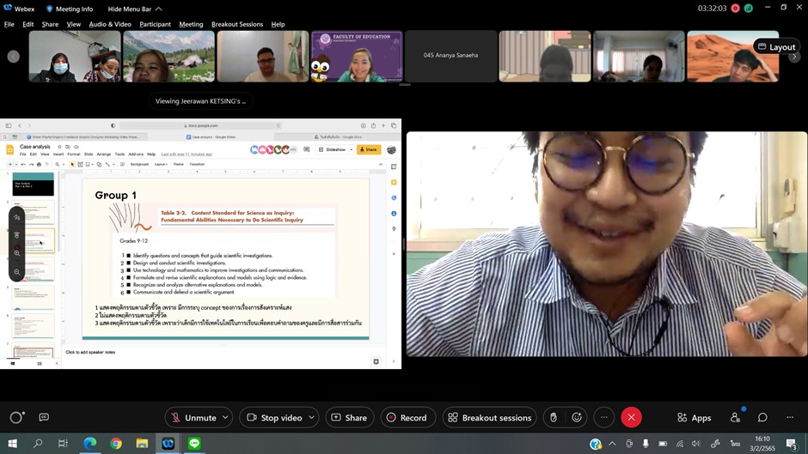Raise hand using the hand icon
Viewport: 808px width, 454px height.
click(554, 417)
